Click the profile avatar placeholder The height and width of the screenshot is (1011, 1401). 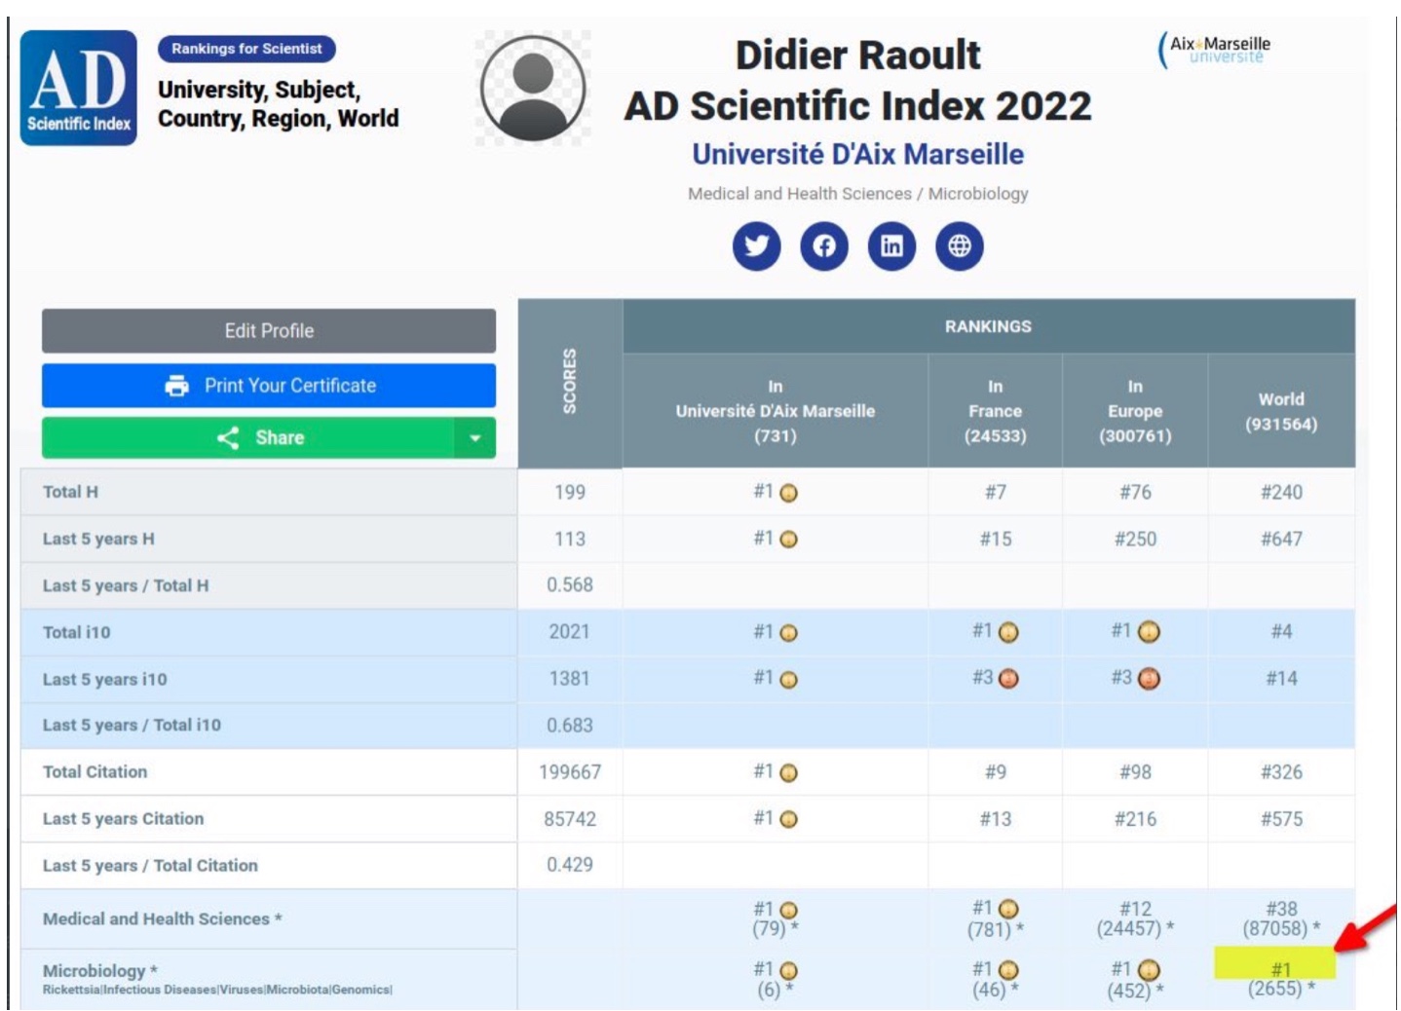point(533,88)
